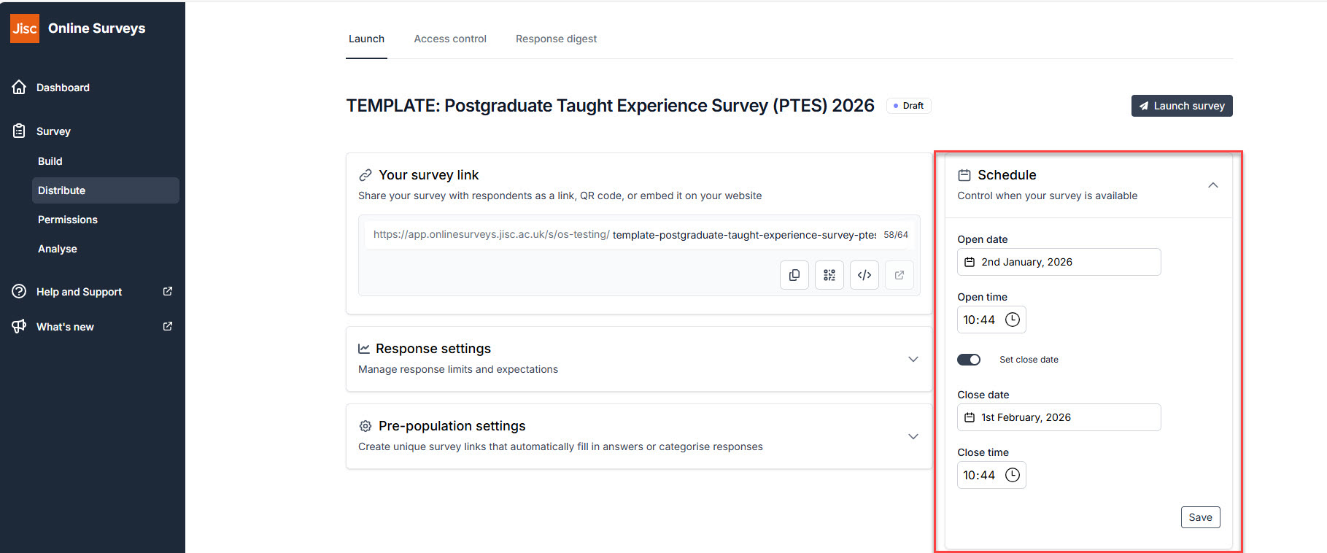Image resolution: width=1327 pixels, height=553 pixels.
Task: Switch to the Response digest tab
Action: [x=556, y=39]
